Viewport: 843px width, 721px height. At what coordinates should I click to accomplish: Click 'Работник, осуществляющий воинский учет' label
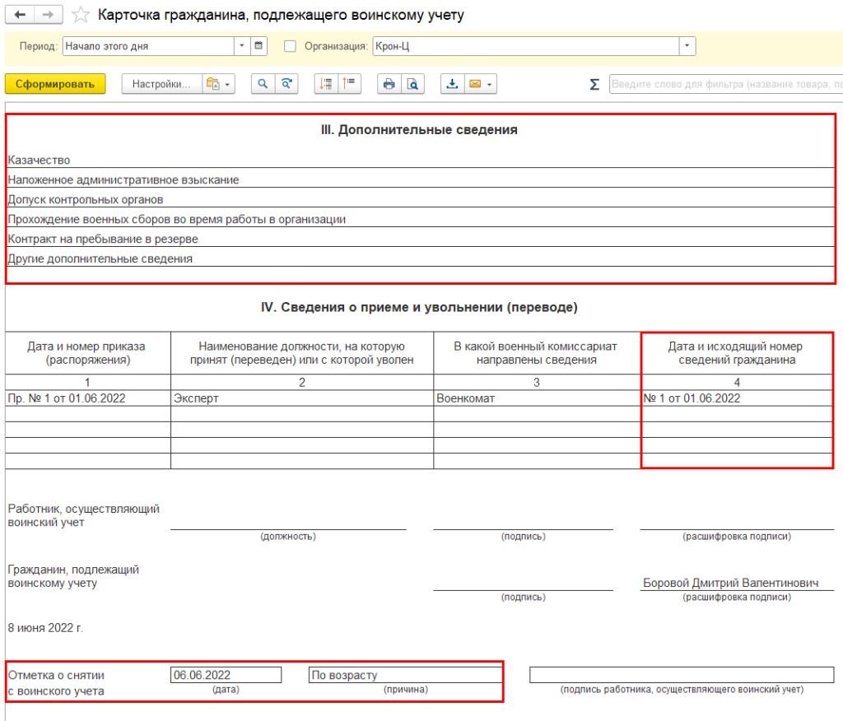[x=83, y=515]
